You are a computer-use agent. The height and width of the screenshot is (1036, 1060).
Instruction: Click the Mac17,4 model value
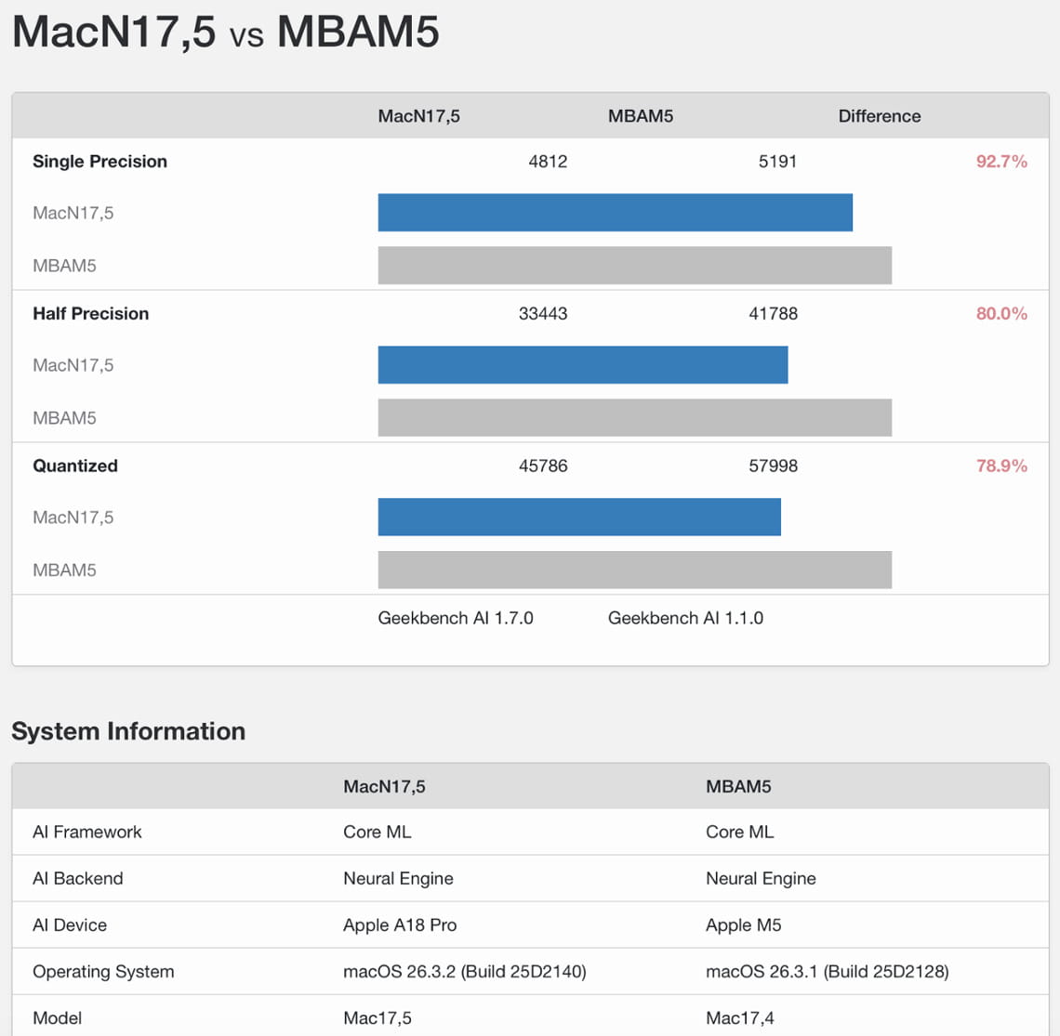(x=739, y=1018)
